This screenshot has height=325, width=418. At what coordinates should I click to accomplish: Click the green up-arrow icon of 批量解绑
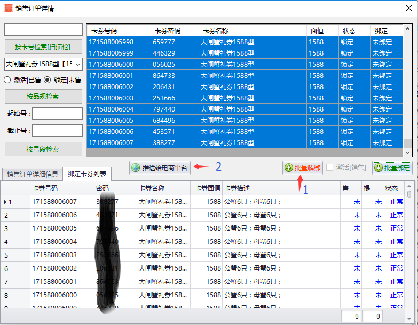tap(289, 168)
